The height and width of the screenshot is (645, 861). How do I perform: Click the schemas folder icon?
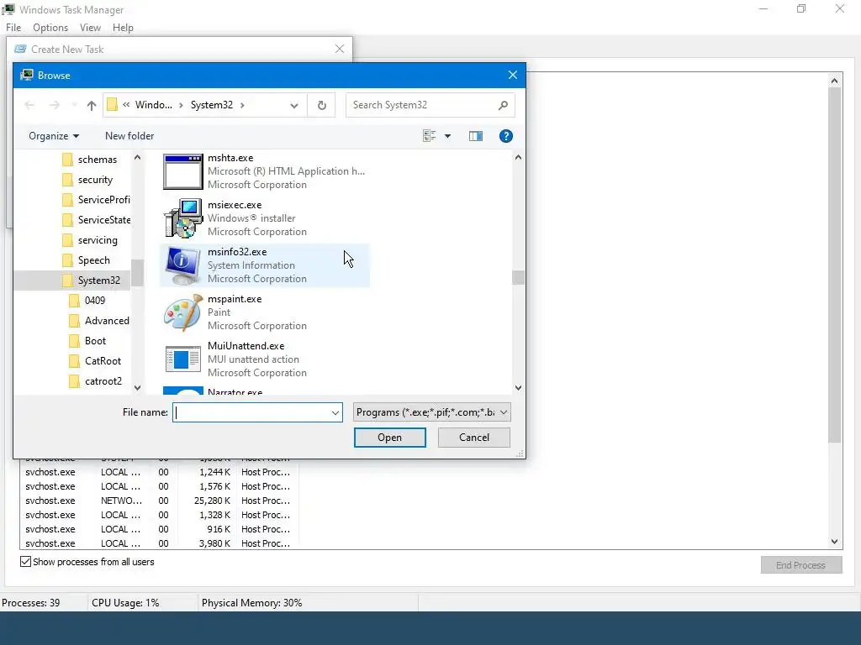[67, 160]
